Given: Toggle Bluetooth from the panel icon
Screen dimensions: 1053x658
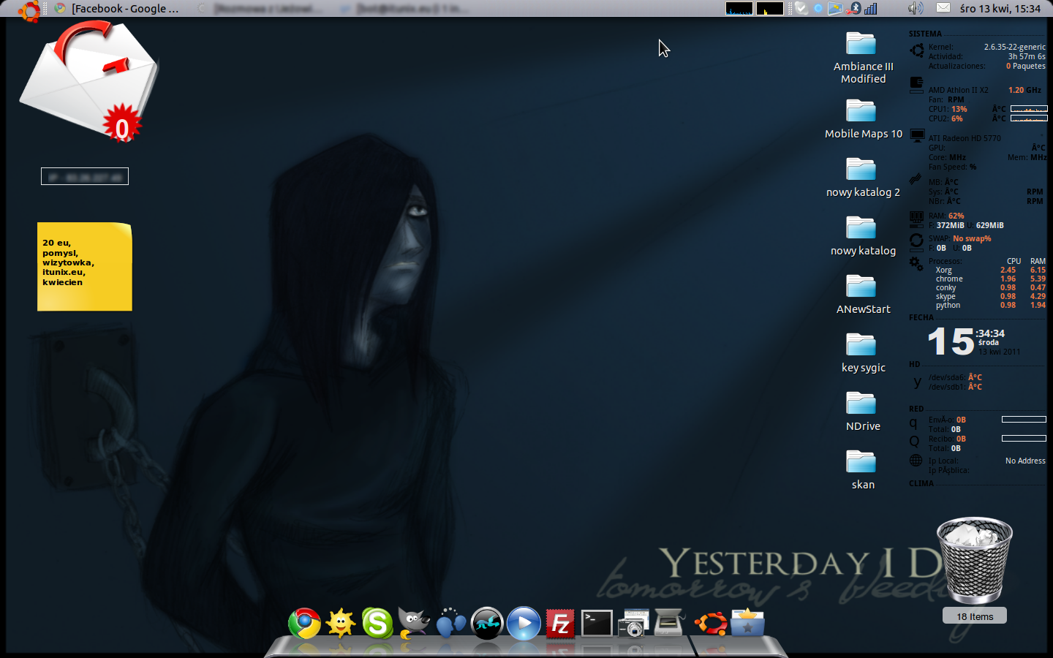Looking at the screenshot, I should click(854, 9).
